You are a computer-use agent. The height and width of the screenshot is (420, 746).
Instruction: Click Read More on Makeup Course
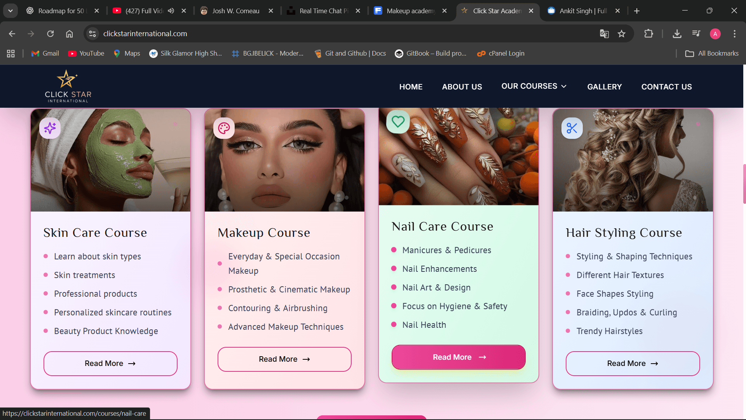click(284, 359)
